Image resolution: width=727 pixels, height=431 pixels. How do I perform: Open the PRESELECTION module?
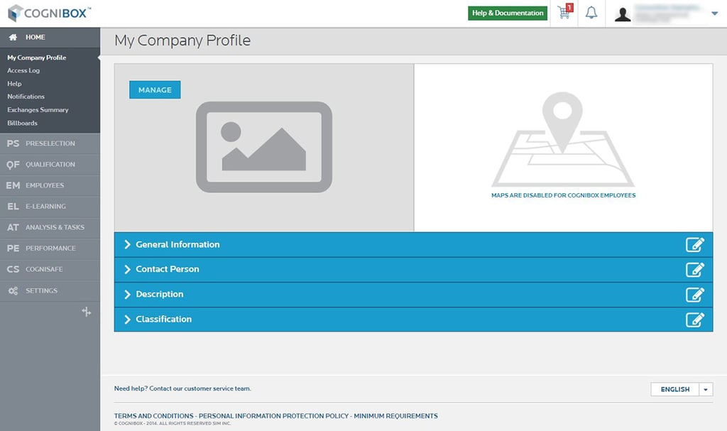pos(50,143)
